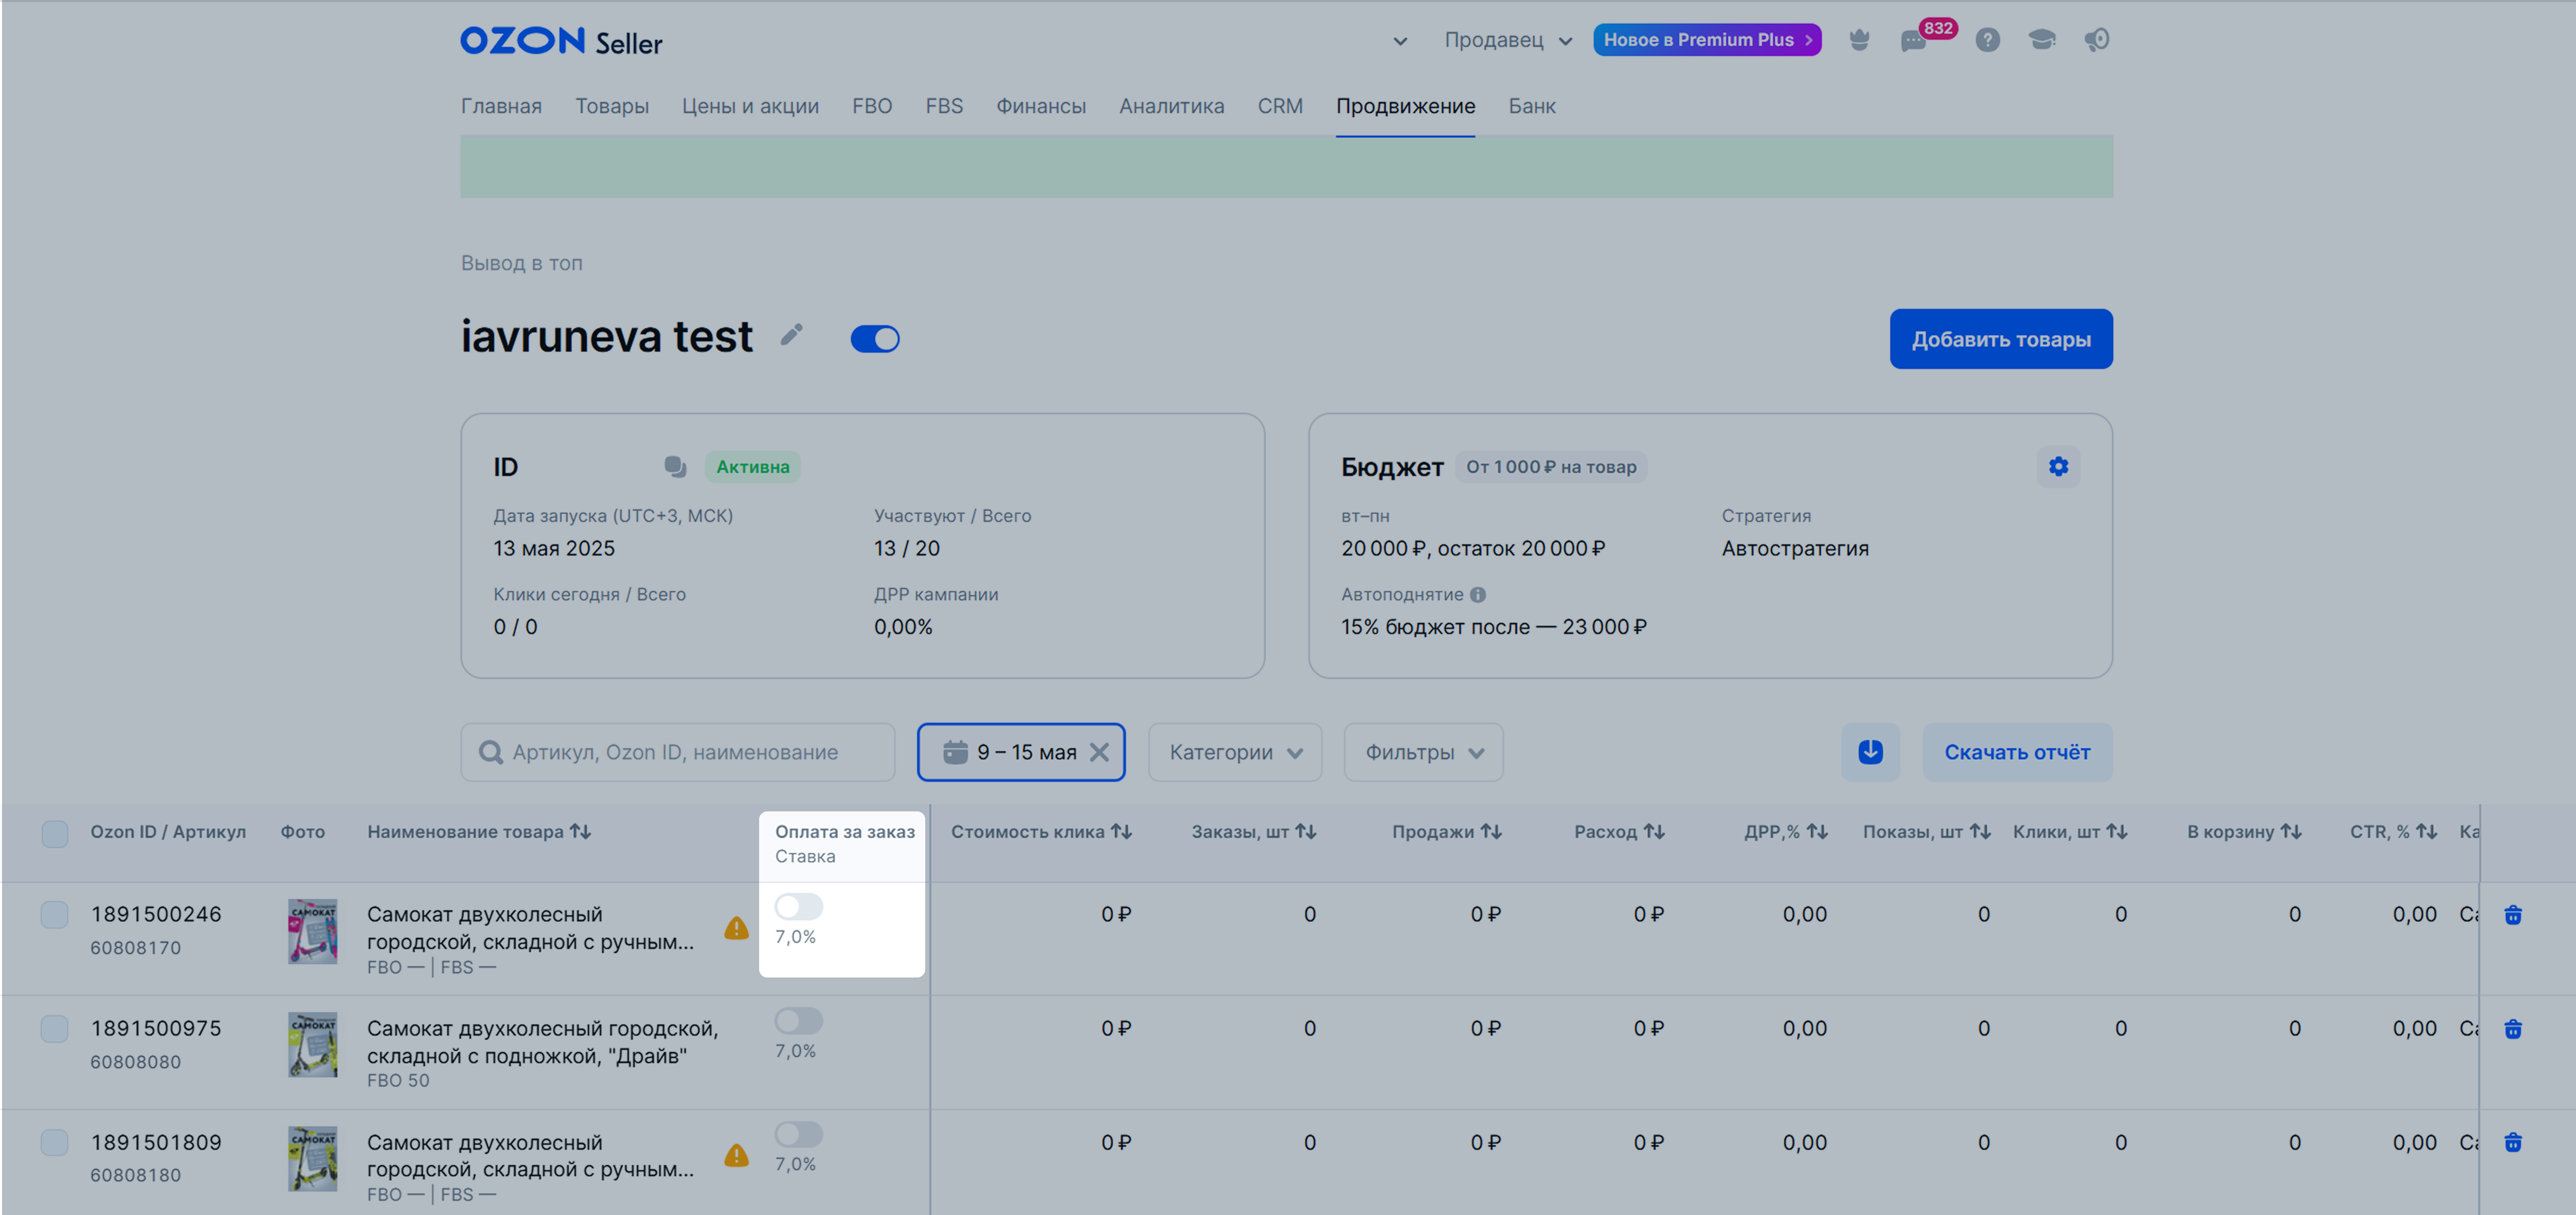Copy the campaign ID icon

(x=675, y=467)
